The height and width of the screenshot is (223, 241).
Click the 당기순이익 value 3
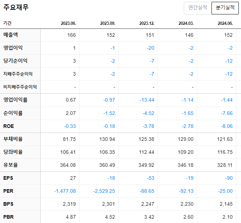(x=74, y=61)
